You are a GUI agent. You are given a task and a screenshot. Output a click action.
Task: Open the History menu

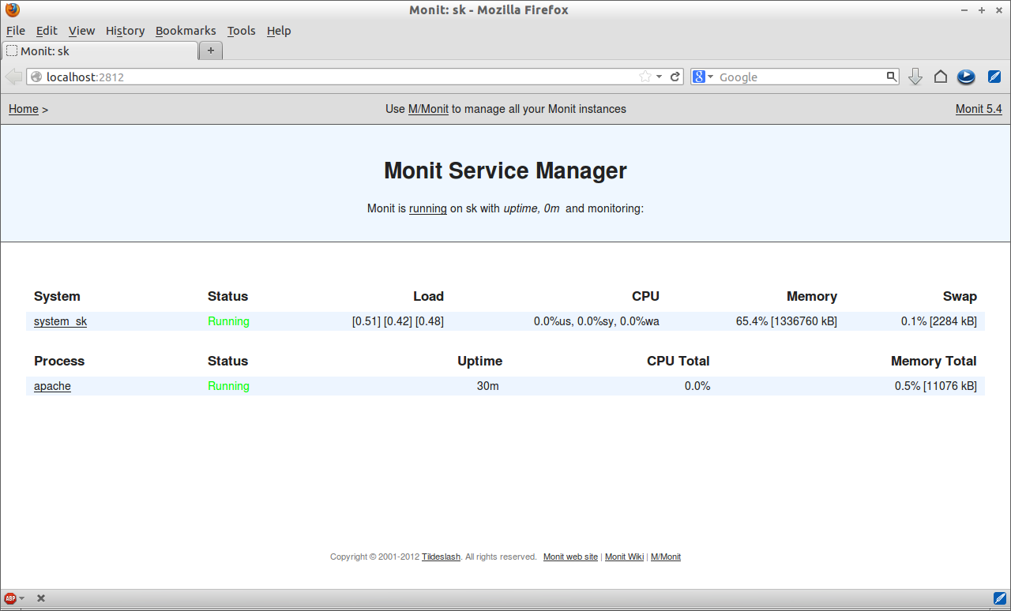pyautogui.click(x=125, y=31)
